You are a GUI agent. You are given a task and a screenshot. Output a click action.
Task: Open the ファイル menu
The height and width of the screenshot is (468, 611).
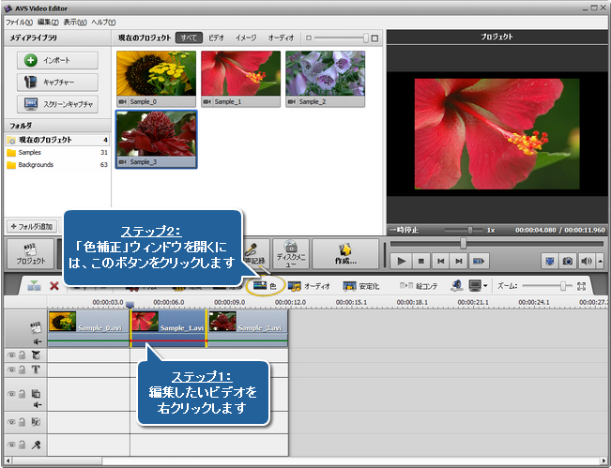pos(19,21)
